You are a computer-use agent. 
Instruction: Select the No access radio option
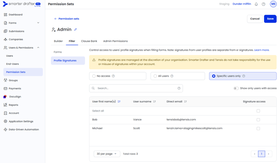point(94,76)
